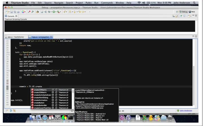Switch to app.js SawSelector tab
Screen dimensions: 203x126
(x=16, y=37)
